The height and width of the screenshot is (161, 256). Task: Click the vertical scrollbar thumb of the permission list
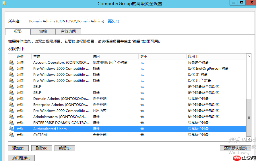(x=249, y=118)
